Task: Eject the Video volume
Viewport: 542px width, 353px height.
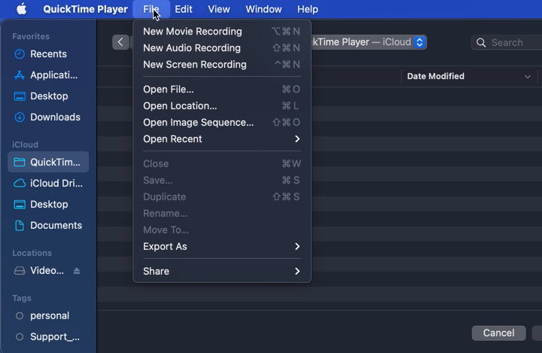Action: 76,271
